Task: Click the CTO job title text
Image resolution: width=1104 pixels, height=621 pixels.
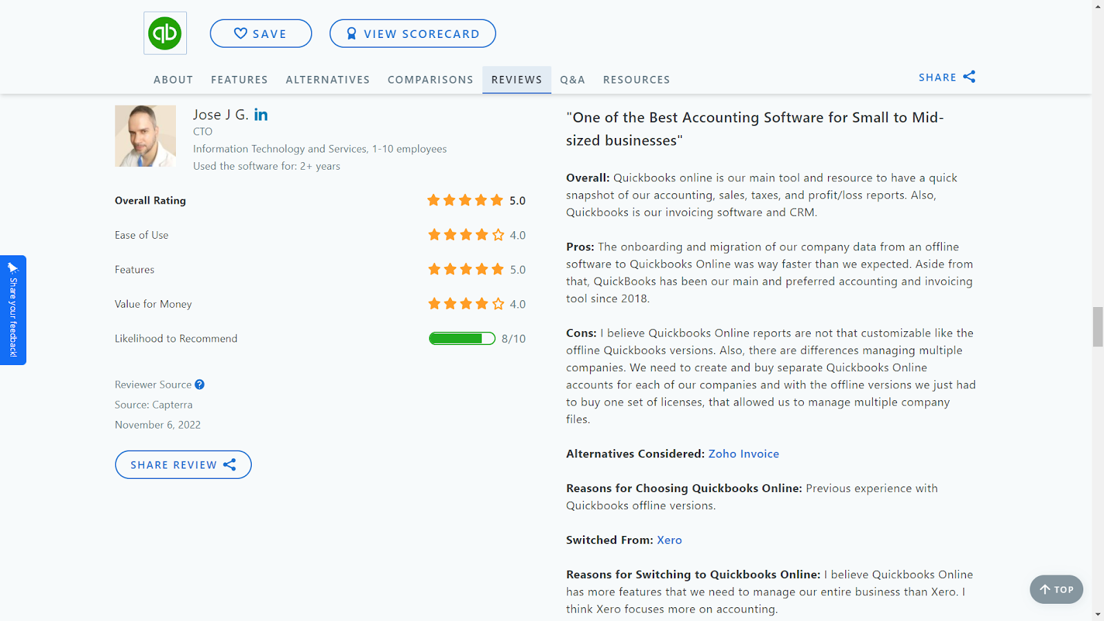Action: click(203, 131)
